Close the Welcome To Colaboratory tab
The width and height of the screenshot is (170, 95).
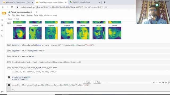[32, 2]
